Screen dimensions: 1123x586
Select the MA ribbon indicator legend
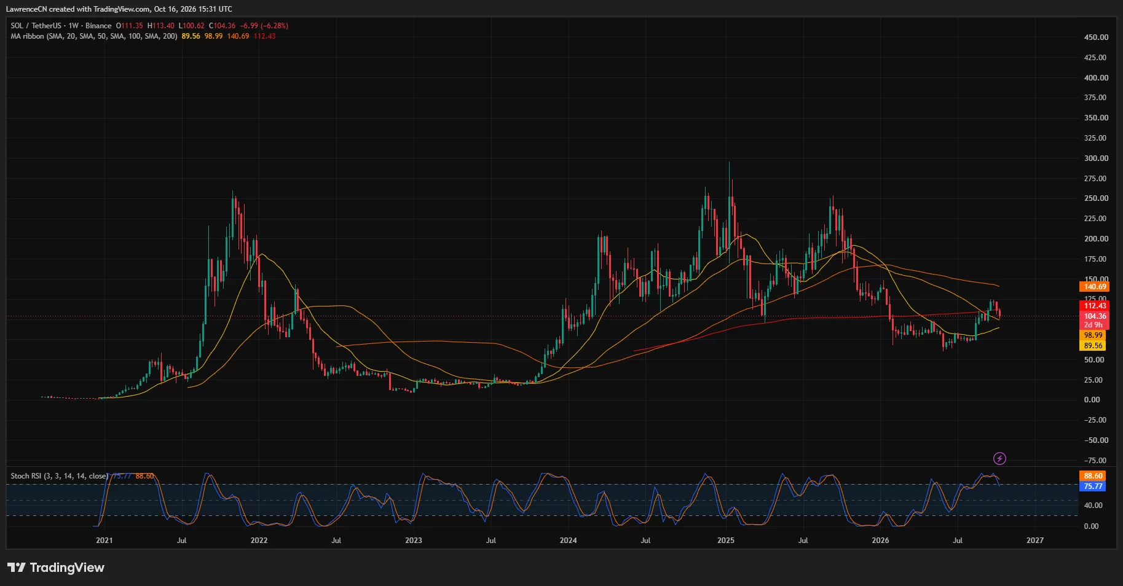tap(94, 36)
